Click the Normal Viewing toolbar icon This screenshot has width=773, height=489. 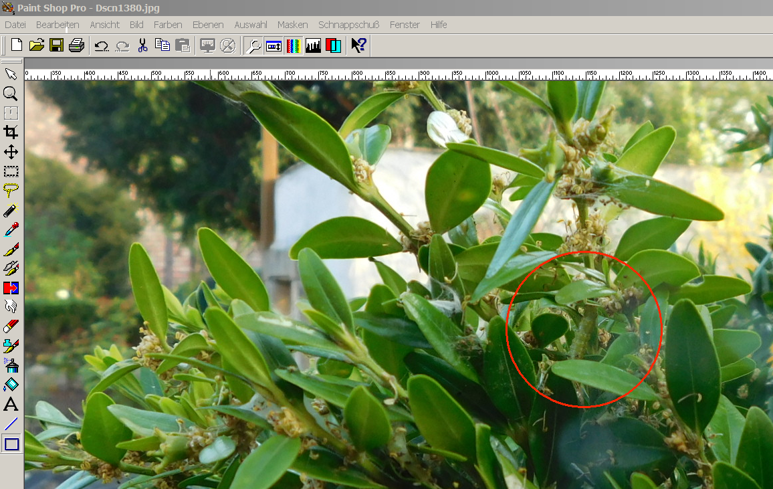(228, 46)
